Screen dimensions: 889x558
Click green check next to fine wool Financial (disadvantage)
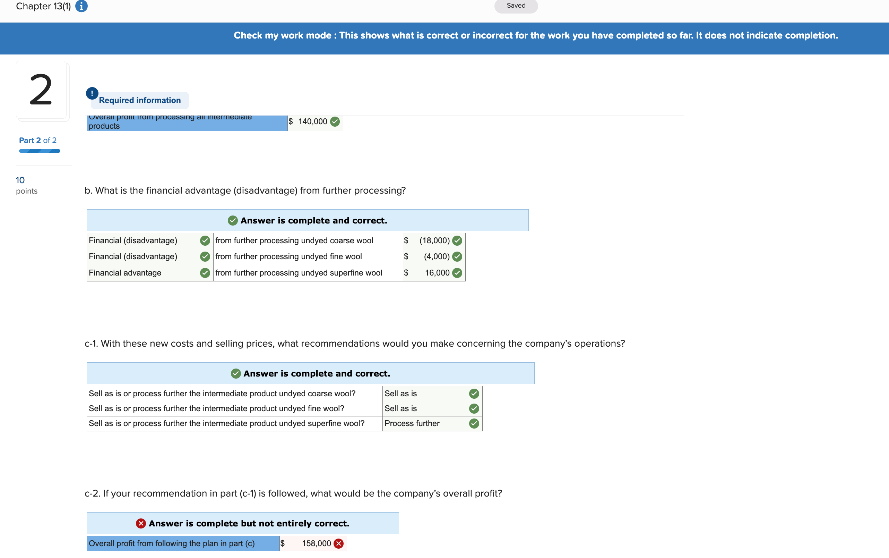pyautogui.click(x=205, y=256)
